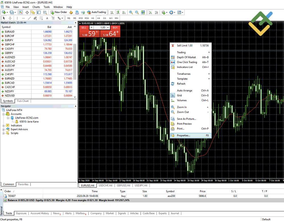Open the Charts menu

[36, 7]
